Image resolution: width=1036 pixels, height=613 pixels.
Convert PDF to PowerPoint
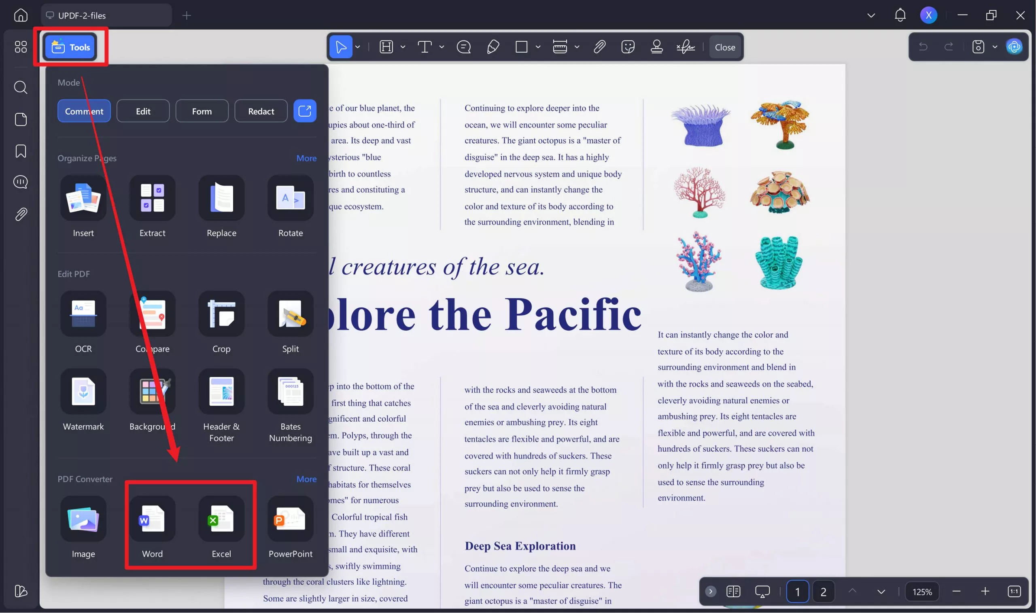tap(290, 519)
